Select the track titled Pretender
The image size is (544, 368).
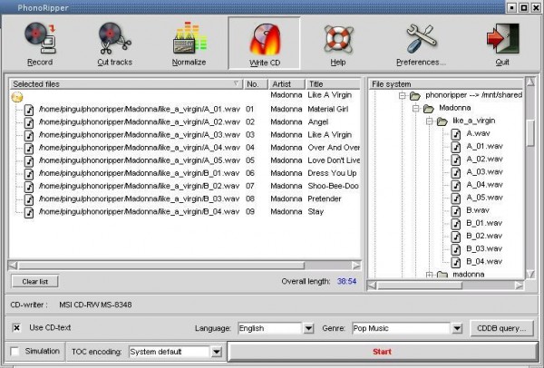pyautogui.click(x=325, y=199)
